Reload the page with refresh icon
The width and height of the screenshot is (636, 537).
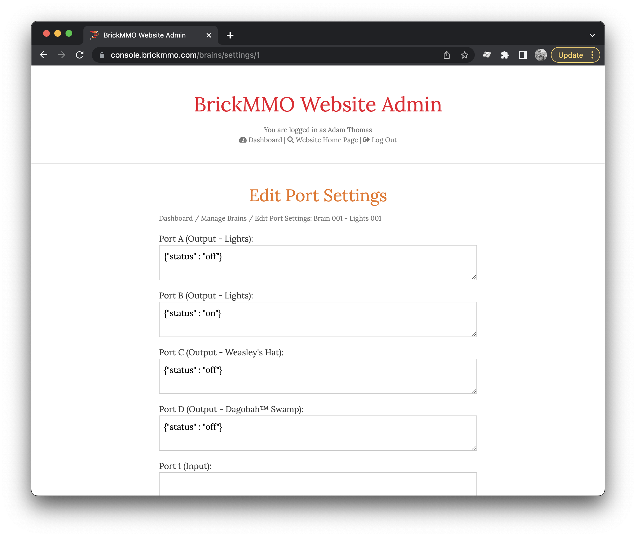pyautogui.click(x=80, y=55)
